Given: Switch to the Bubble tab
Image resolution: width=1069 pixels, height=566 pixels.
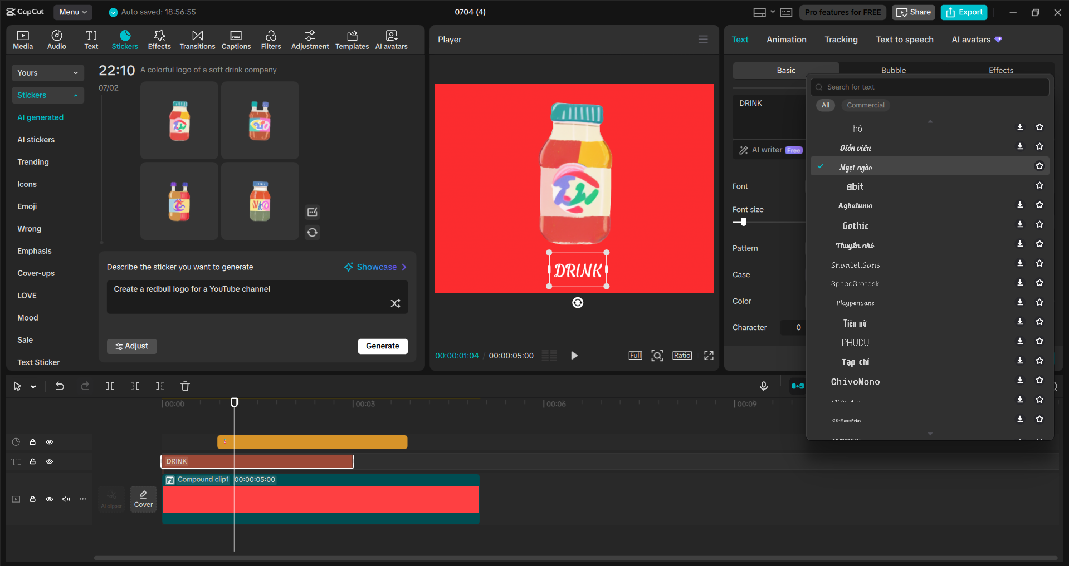Looking at the screenshot, I should click(x=893, y=70).
